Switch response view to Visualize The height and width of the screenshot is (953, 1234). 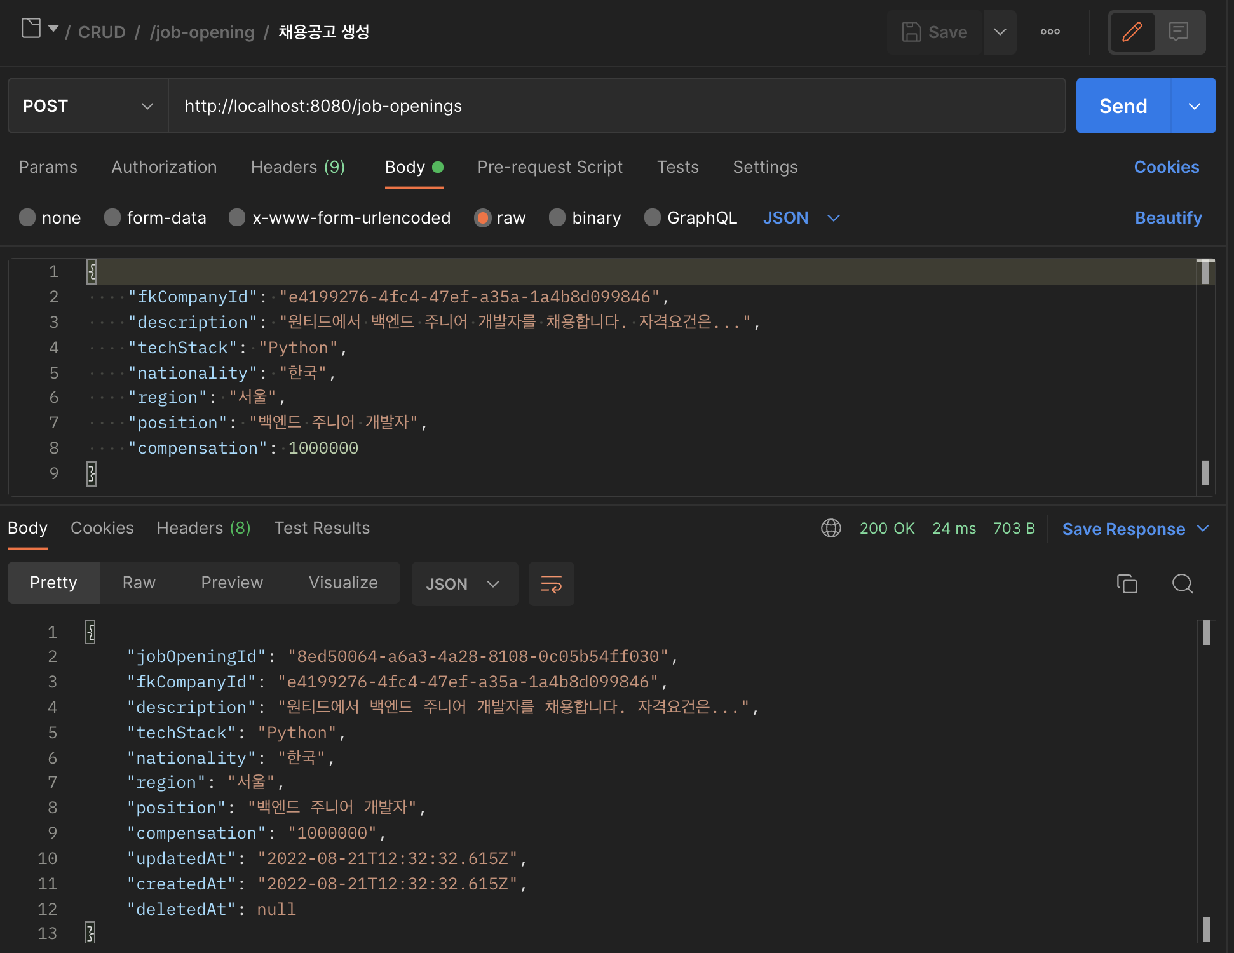click(x=344, y=583)
